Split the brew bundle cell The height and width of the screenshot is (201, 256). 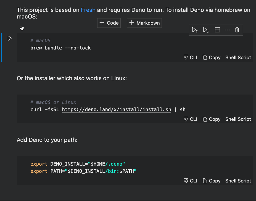[217, 30]
